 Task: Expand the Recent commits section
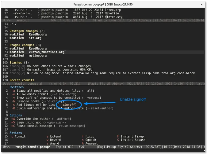pyautogui.click(x=22, y=80)
